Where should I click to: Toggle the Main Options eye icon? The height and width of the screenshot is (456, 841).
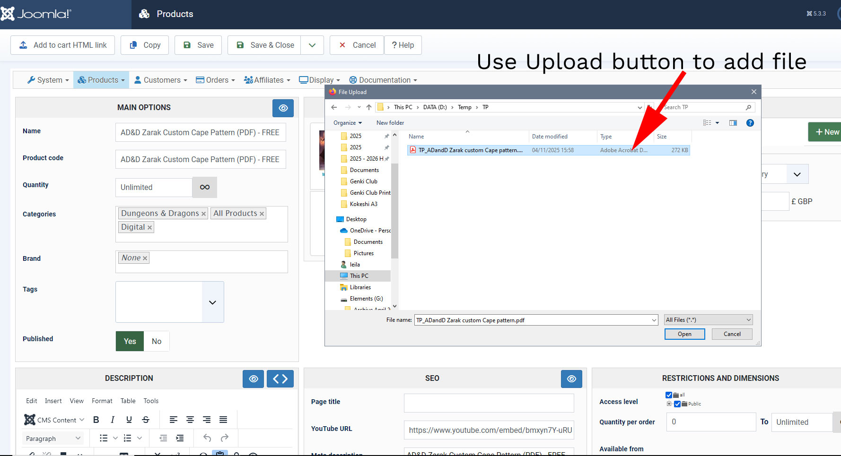pos(283,108)
